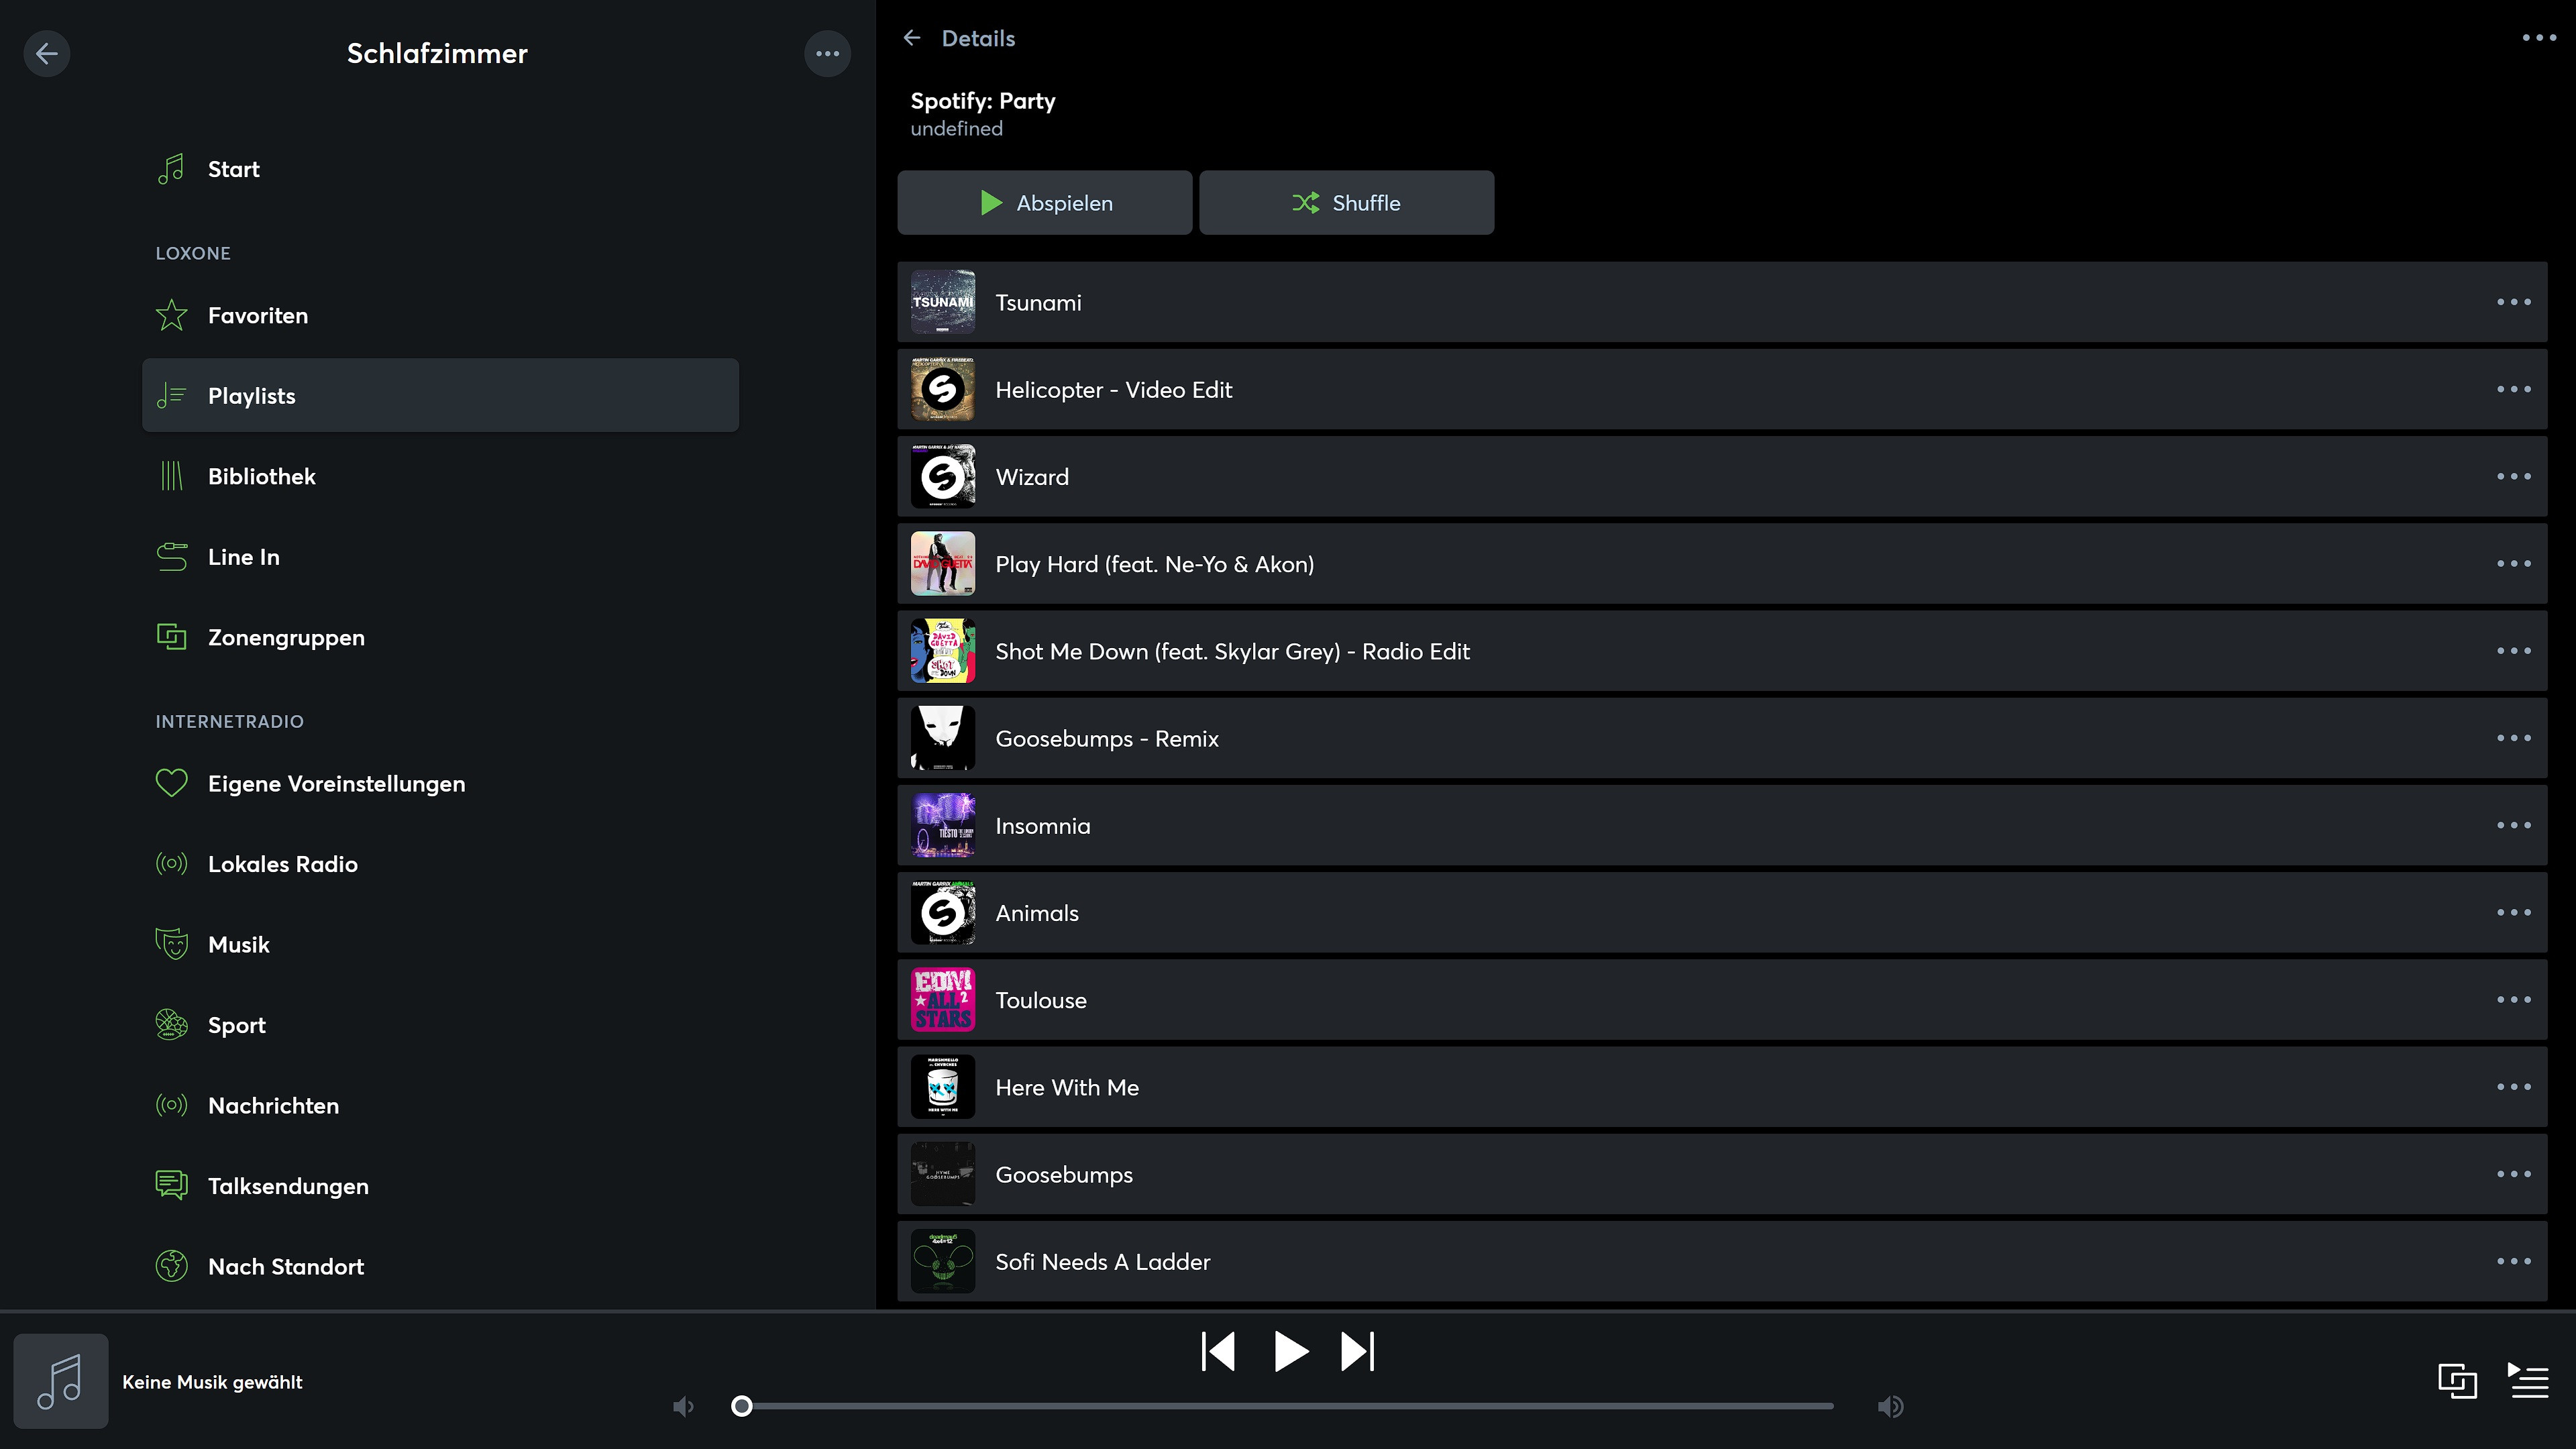2576x1449 pixels.
Task: Open options for Here With Me
Action: (x=2513, y=1087)
